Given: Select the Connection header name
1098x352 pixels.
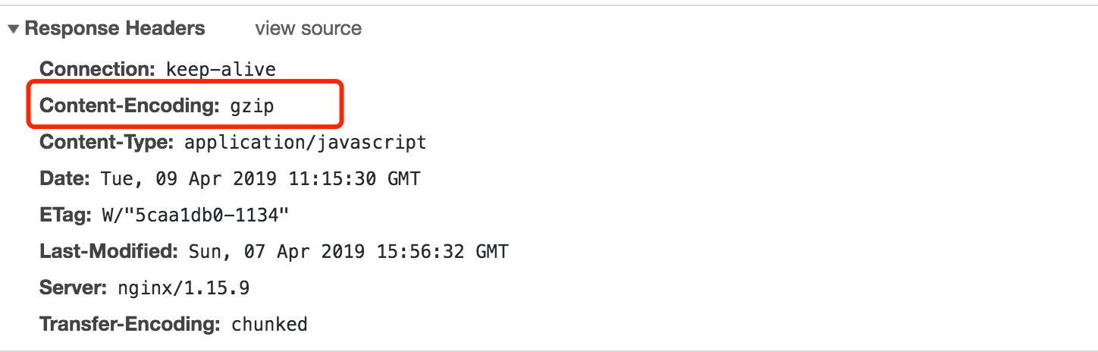Looking at the screenshot, I should coord(97,69).
